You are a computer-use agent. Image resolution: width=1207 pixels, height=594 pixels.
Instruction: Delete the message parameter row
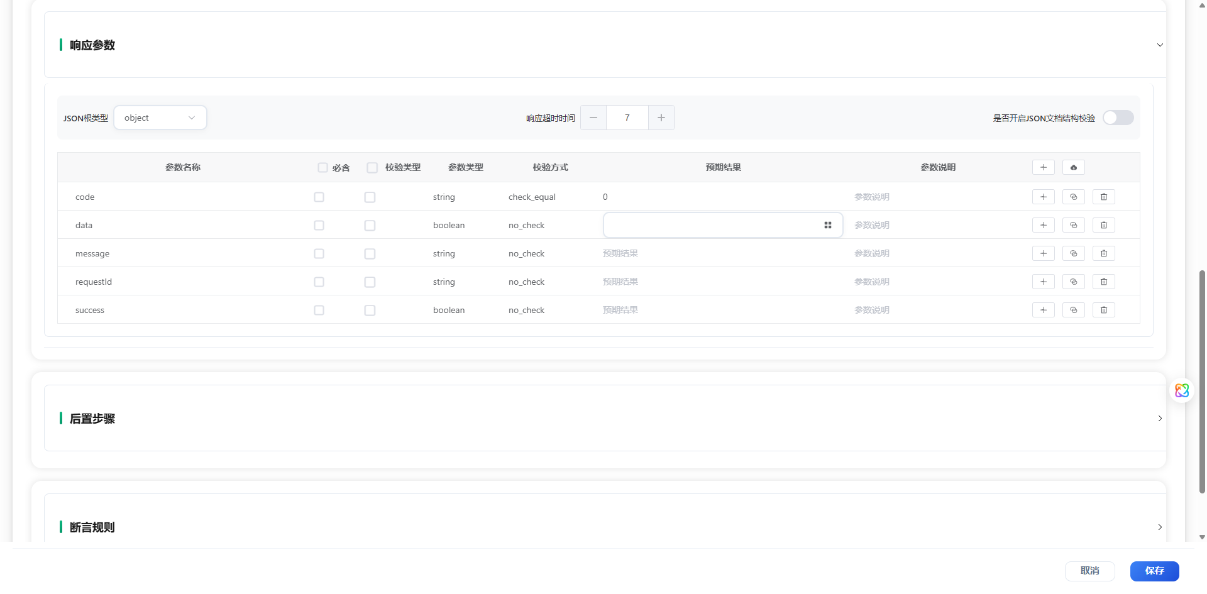point(1103,253)
